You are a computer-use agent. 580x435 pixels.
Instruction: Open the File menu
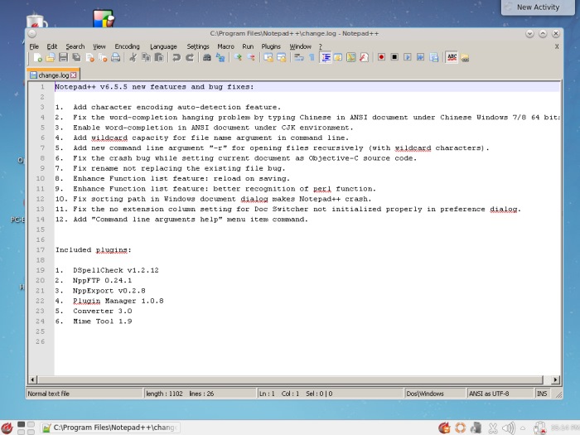coord(34,46)
